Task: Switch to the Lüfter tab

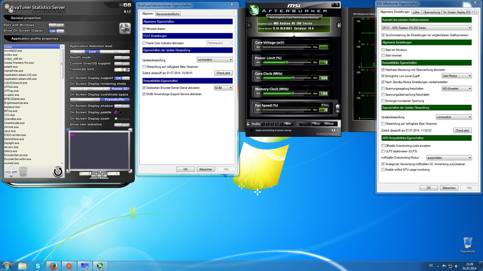Action: 416,12
